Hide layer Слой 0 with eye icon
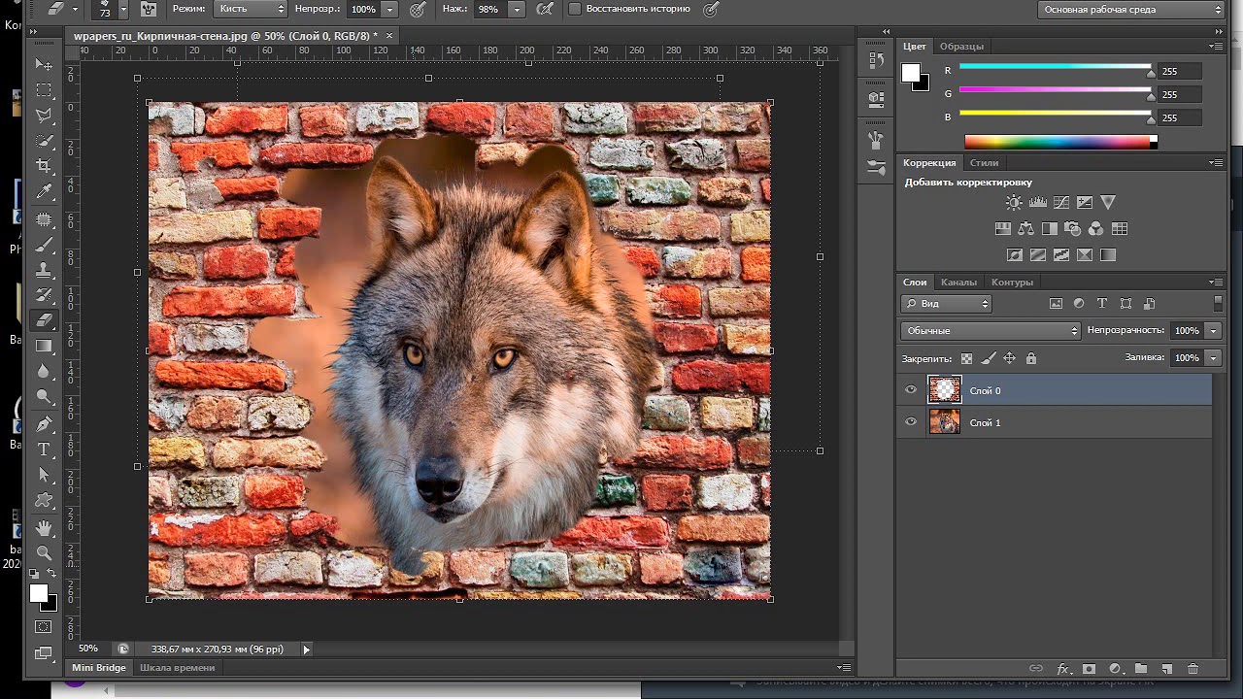Image resolution: width=1243 pixels, height=699 pixels. point(911,390)
